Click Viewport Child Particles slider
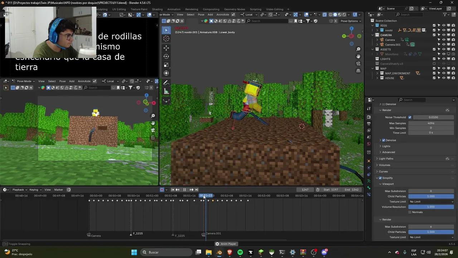 pos(431,196)
